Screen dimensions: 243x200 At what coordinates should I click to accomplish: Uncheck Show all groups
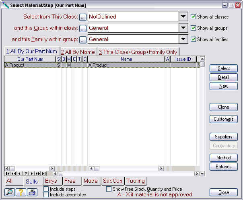(193, 28)
